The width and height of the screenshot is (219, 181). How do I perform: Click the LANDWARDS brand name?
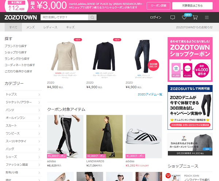coord(95,161)
